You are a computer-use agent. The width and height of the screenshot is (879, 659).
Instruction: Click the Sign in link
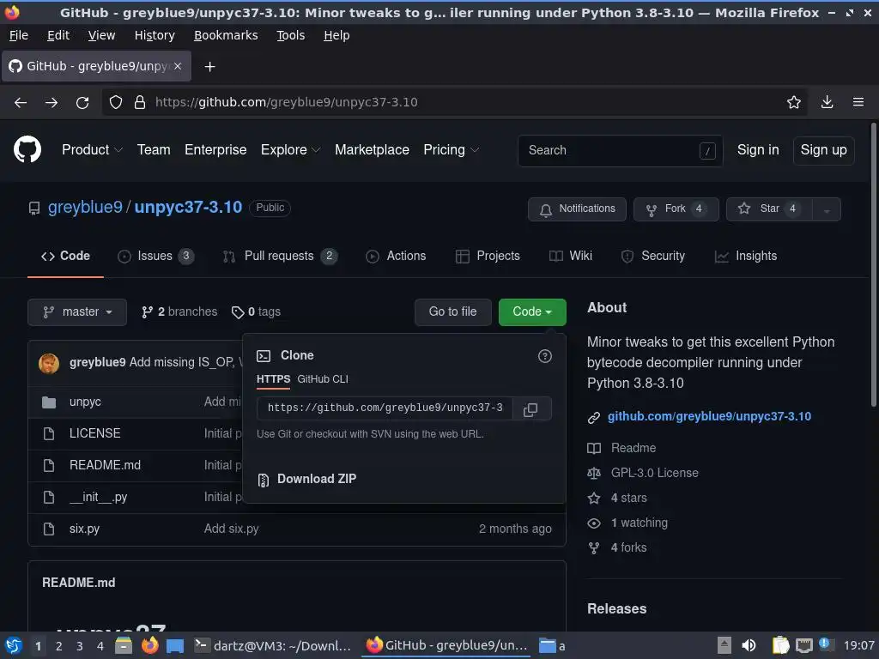757,150
